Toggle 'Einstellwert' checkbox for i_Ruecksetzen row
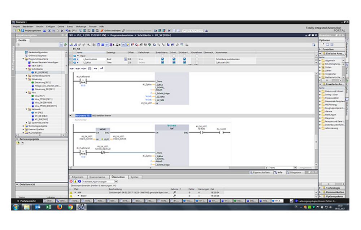The height and width of the screenshot is (230, 361). point(196,59)
